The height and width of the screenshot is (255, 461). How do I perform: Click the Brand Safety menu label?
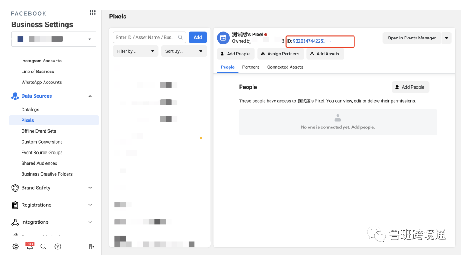pos(36,188)
